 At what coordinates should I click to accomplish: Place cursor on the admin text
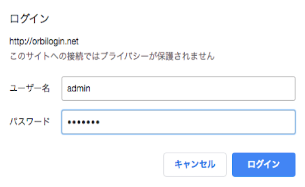pyautogui.click(x=79, y=88)
